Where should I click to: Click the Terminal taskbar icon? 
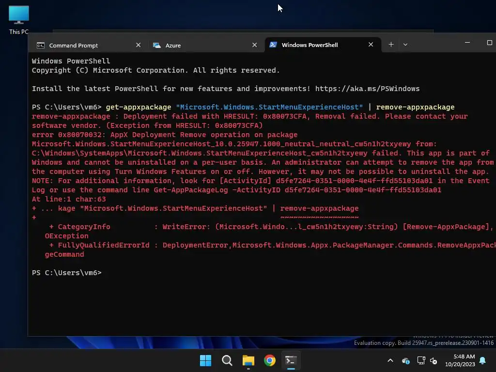[291, 360]
